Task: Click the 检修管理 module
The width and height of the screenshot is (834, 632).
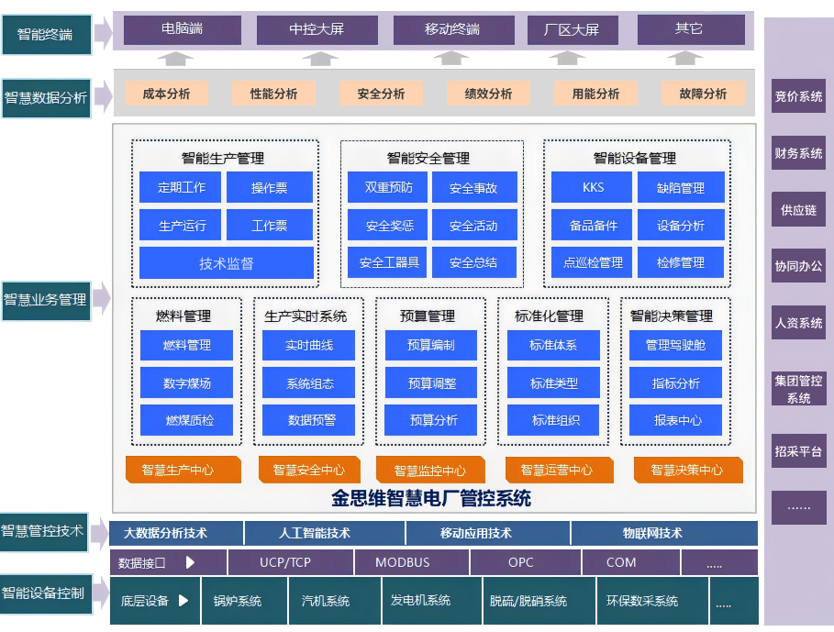Action: [x=682, y=262]
